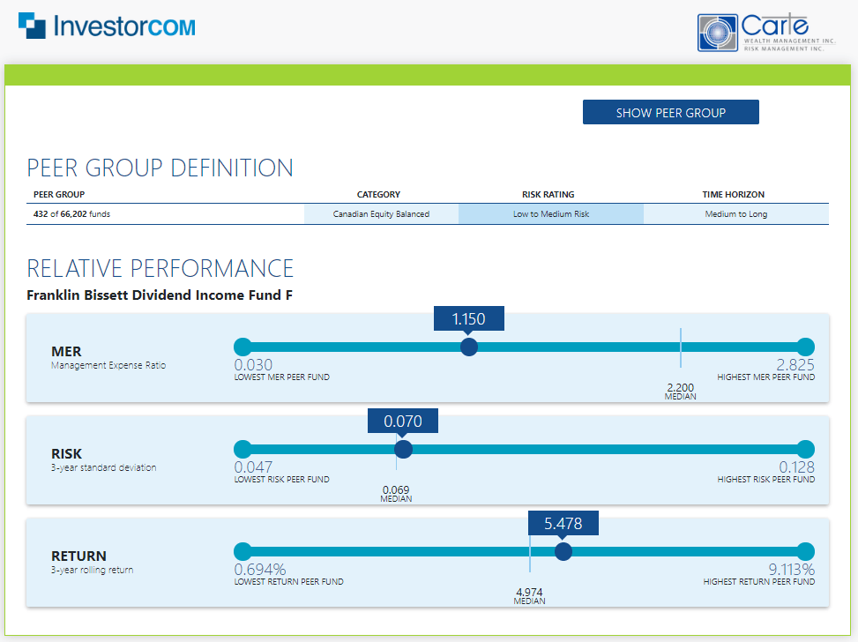The image size is (858, 642).
Task: Click the Carte Wealth Management logo
Action: (x=766, y=33)
